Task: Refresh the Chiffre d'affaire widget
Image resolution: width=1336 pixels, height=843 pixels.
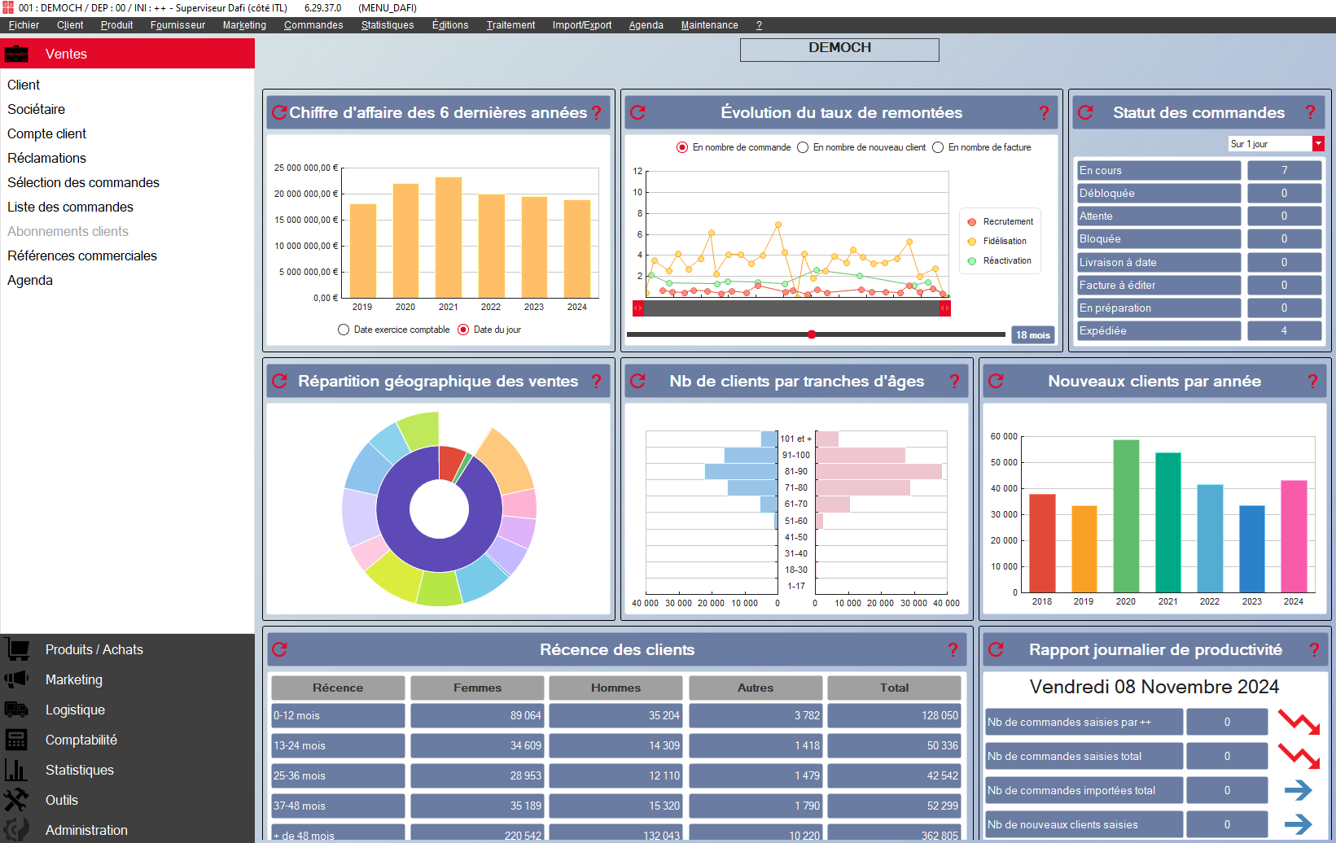Action: click(279, 113)
